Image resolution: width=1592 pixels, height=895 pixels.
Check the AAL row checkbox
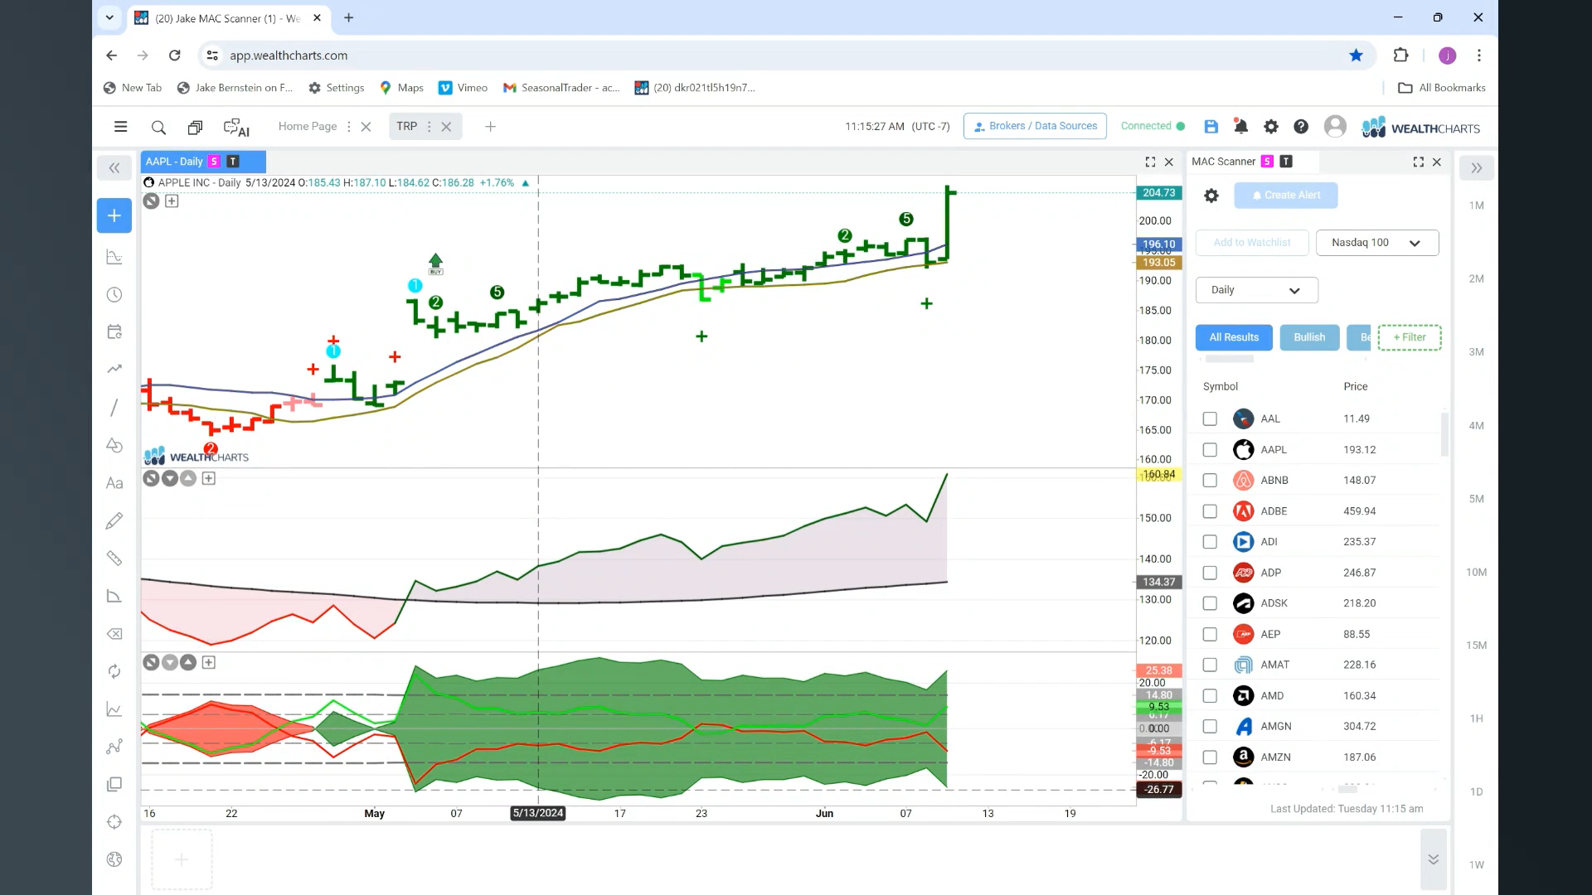(x=1210, y=419)
